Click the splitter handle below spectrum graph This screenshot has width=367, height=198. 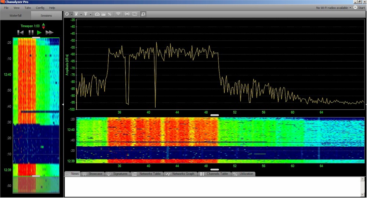tap(215, 115)
